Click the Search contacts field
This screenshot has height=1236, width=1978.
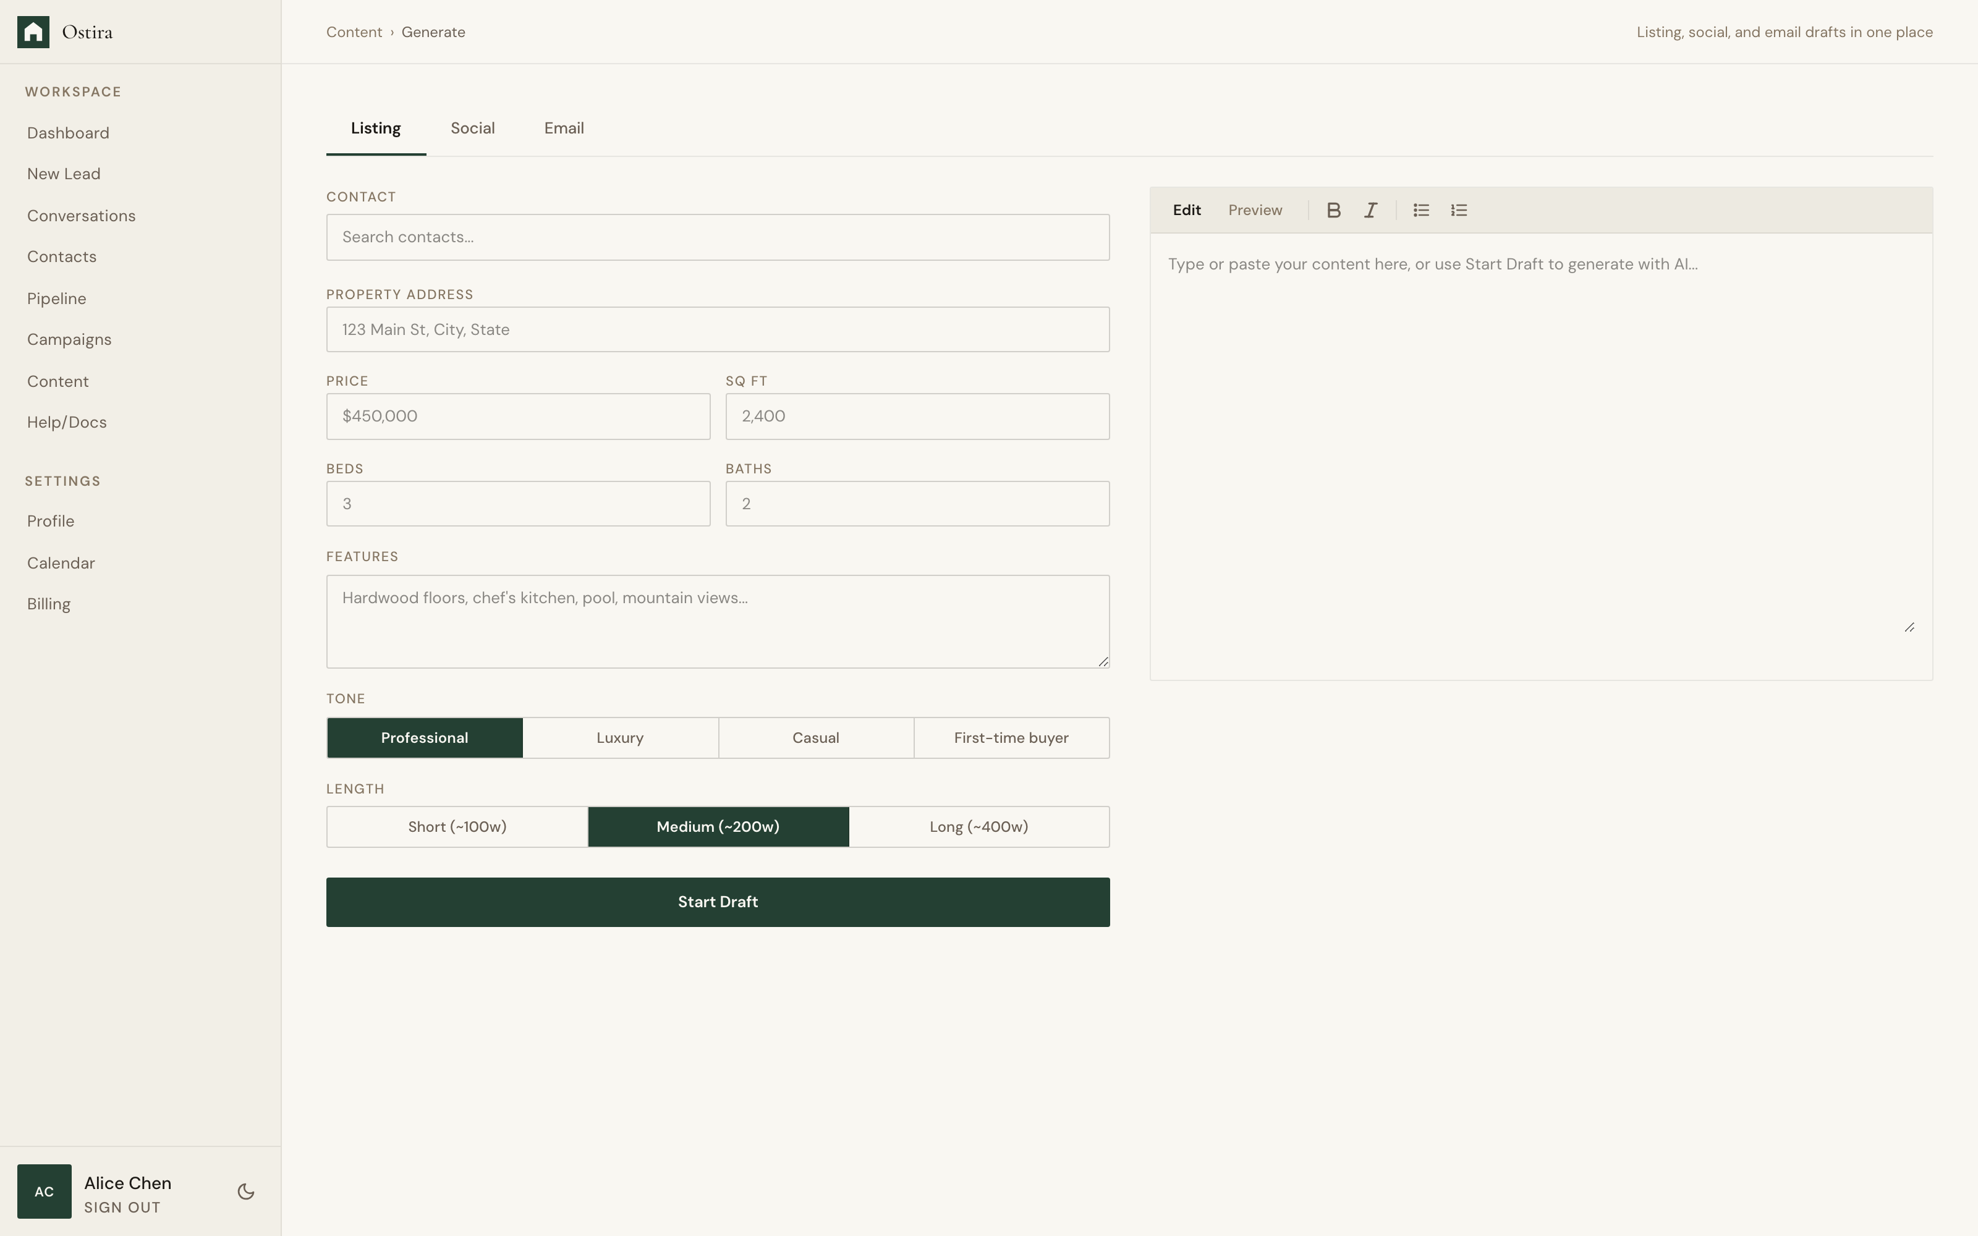click(717, 237)
